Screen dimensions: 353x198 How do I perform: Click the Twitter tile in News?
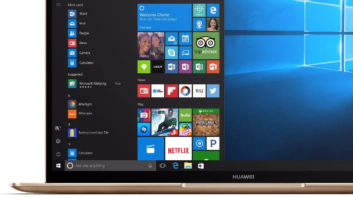click(213, 91)
